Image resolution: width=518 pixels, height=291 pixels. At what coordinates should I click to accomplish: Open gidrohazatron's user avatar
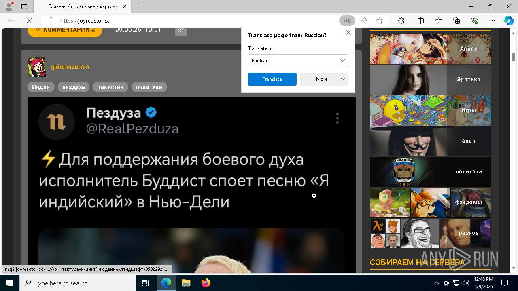point(37,67)
